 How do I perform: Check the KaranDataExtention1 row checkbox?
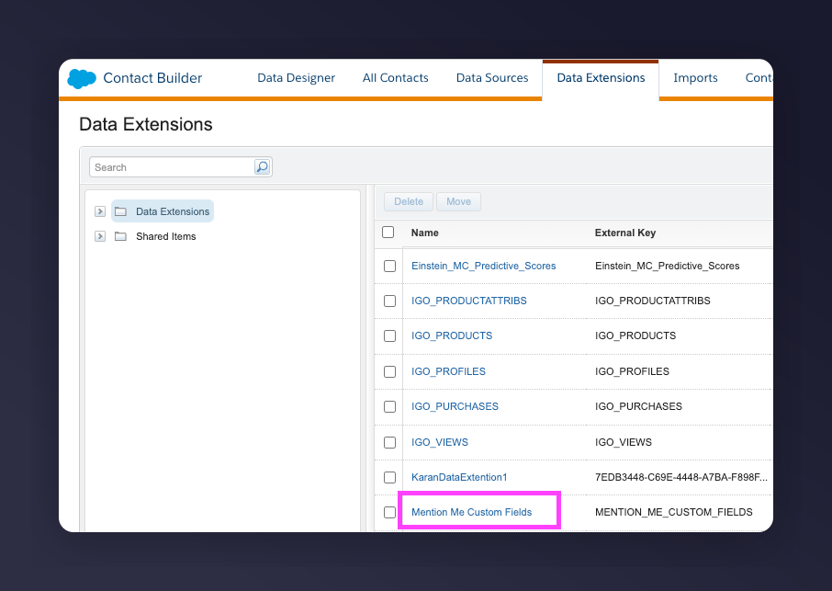click(389, 477)
